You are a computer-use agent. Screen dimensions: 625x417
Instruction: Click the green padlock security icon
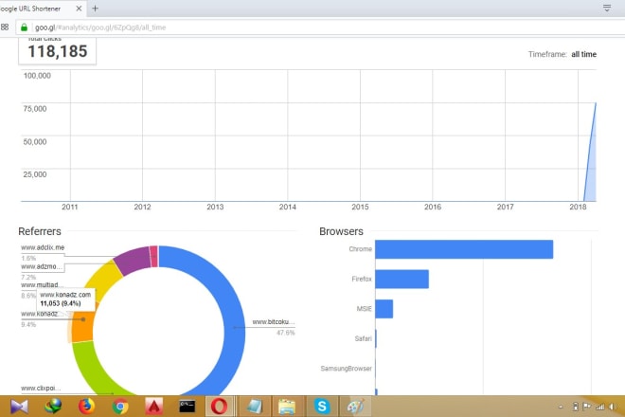click(x=24, y=27)
